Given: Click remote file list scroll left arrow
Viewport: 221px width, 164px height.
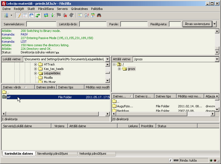Looking at the screenshot, I should point(114,114).
